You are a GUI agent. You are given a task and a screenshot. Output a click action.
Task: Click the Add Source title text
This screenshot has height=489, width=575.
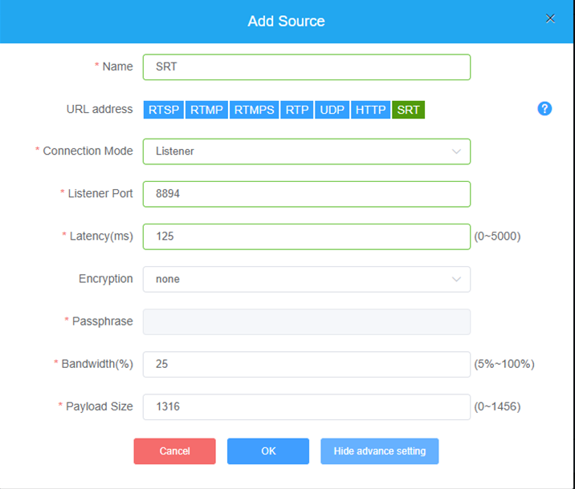click(x=286, y=21)
